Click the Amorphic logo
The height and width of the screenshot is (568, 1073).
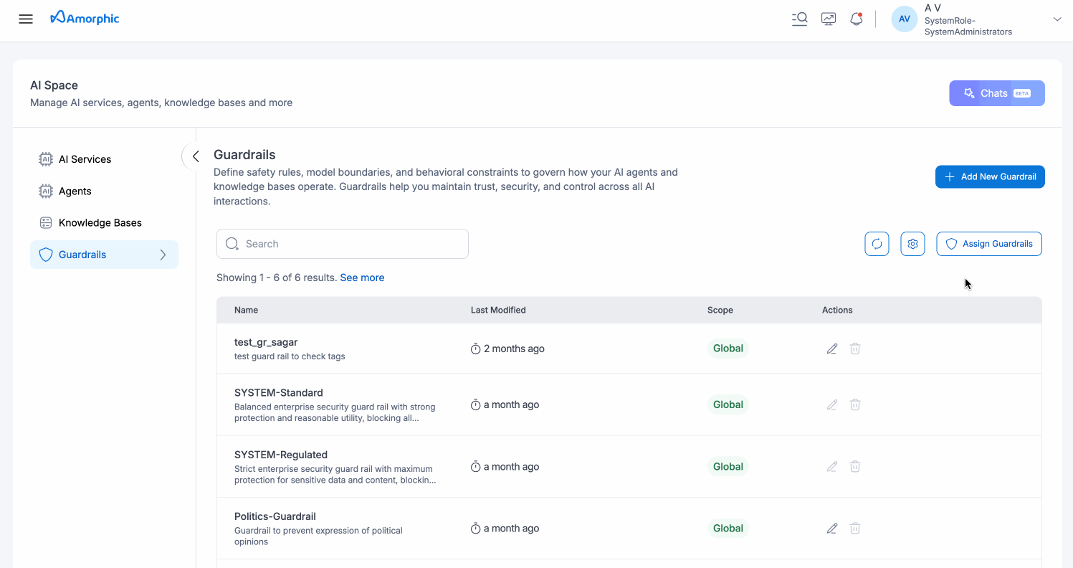pyautogui.click(x=85, y=18)
